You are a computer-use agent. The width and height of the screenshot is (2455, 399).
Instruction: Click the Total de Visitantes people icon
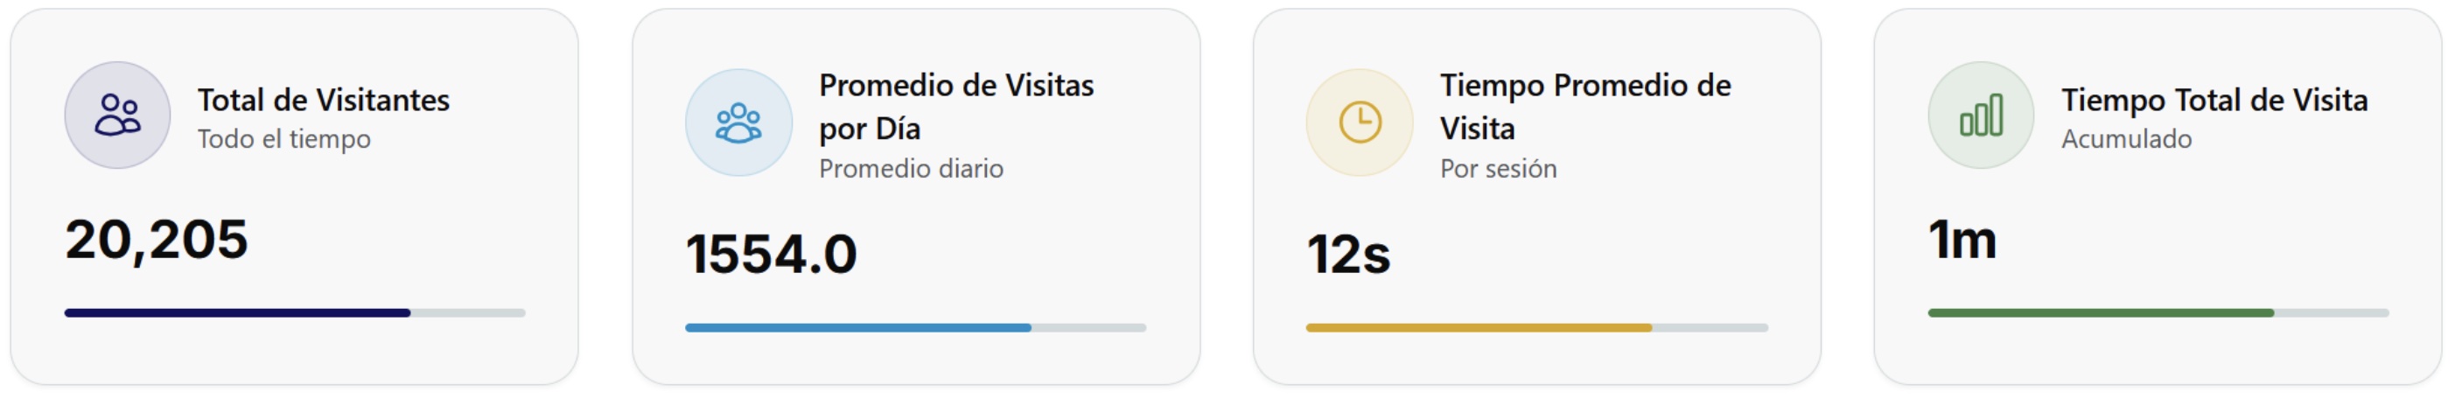[117, 115]
